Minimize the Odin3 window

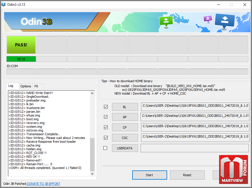[219, 5]
